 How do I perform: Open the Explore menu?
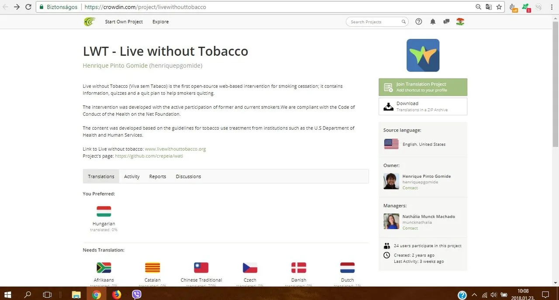(160, 22)
